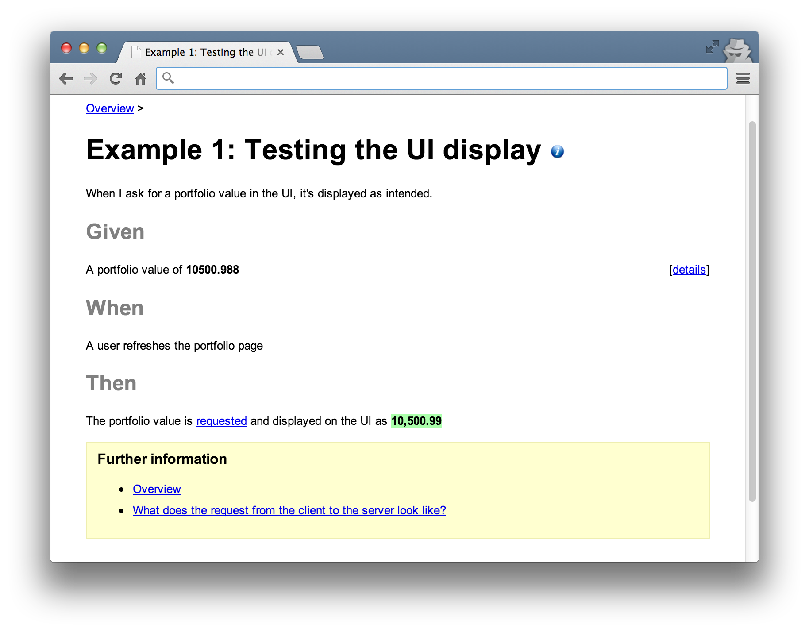
Task: Click the highlighted 10,500.99 value
Action: click(416, 421)
